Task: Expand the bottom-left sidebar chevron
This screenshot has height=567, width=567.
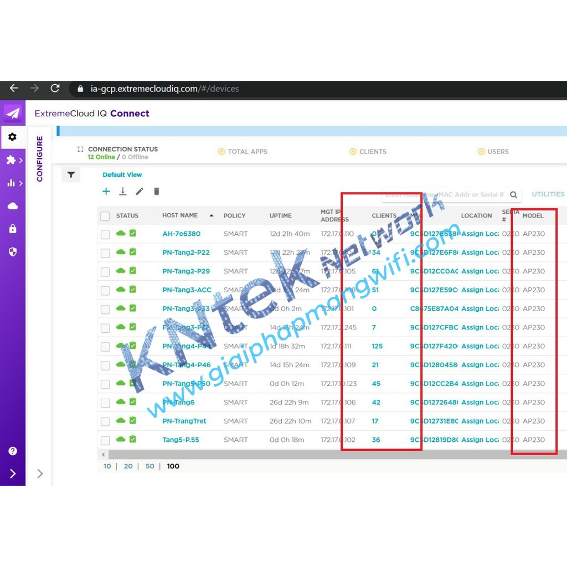Action: coord(12,473)
